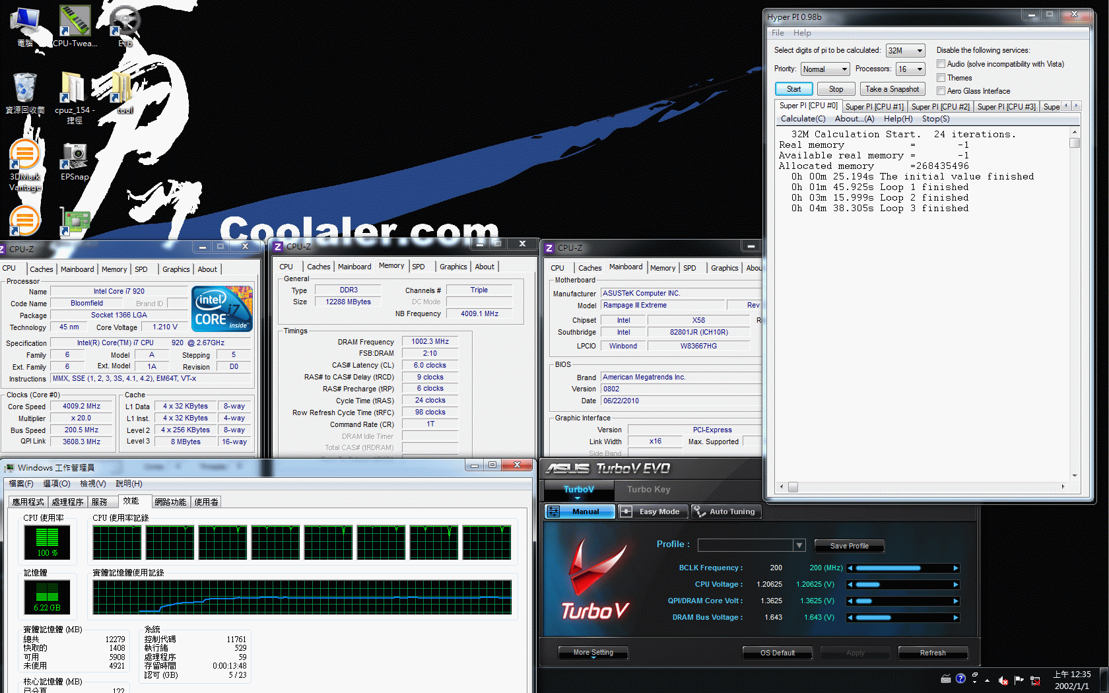The image size is (1109, 693).
Task: Open Processors 16 dropdown in Hyper PI
Action: click(x=910, y=69)
